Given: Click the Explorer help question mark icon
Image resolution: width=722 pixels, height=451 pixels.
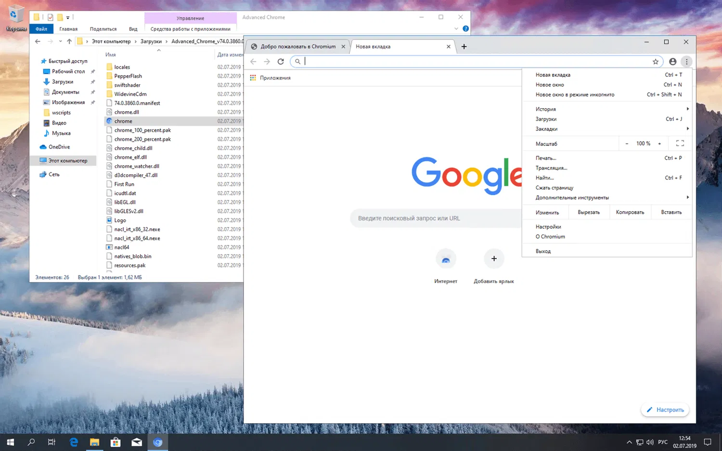Looking at the screenshot, I should 465,29.
